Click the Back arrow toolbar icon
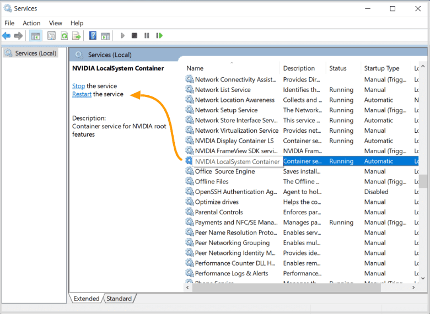 point(6,36)
